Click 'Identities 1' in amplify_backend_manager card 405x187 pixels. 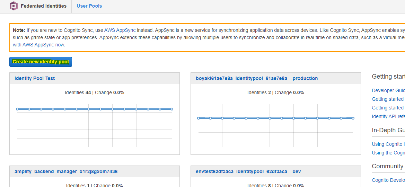[78, 185]
